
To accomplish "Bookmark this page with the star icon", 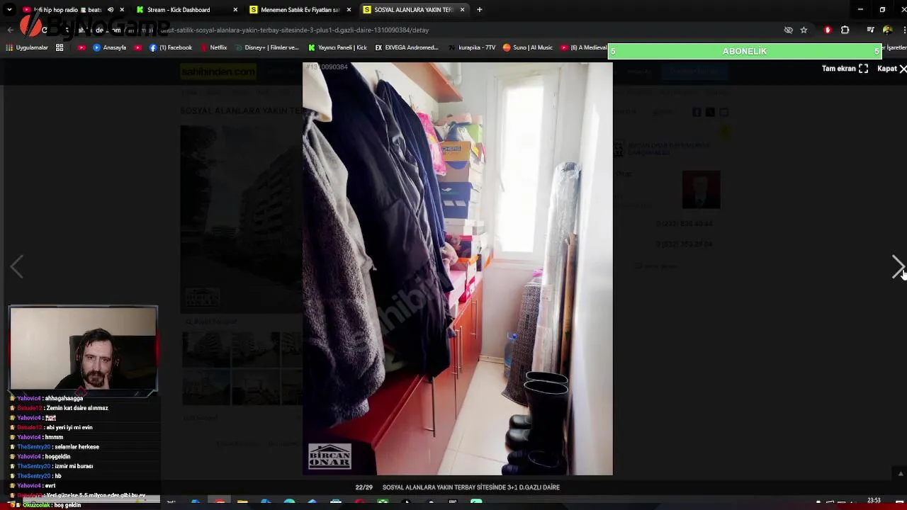I will pos(804,30).
